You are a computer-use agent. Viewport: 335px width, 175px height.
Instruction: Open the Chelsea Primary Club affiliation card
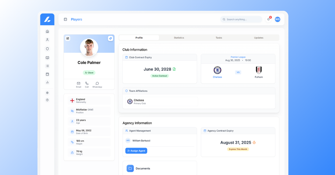pos(162,102)
